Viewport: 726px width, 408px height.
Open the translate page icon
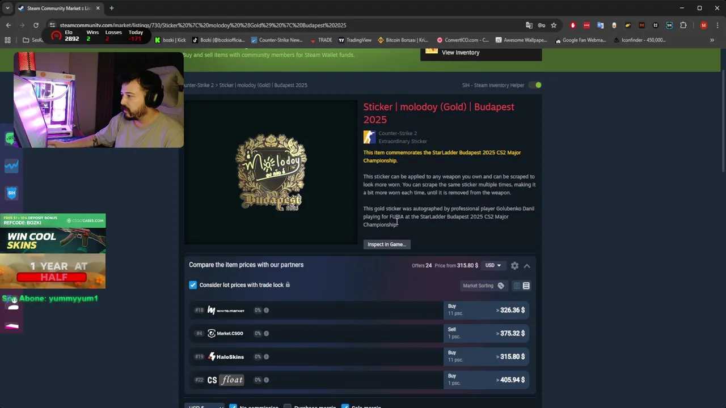(529, 25)
